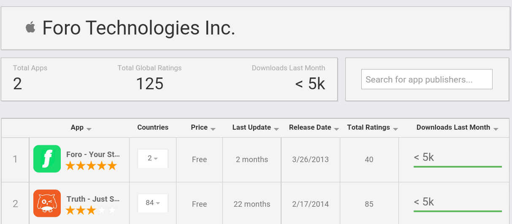Expand the Truth countries dropdown showing 84
The width and height of the screenshot is (512, 224).
[153, 203]
